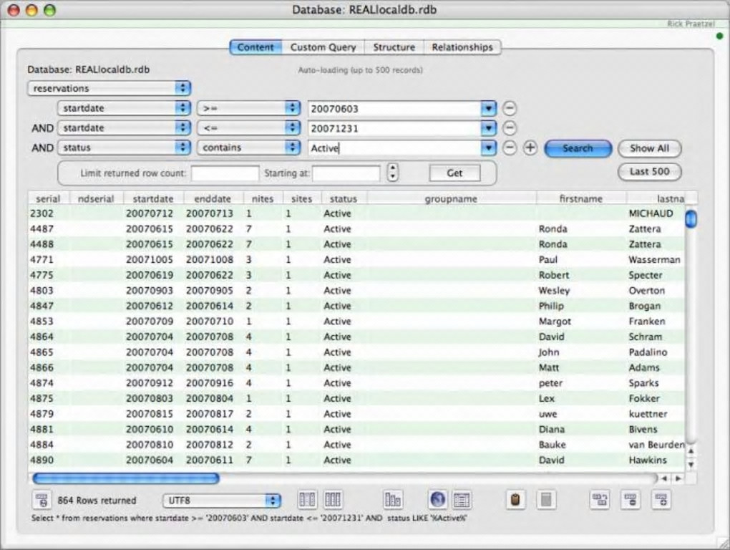Sort by the enddate column header
Screen dimensions: 730x550
point(213,198)
